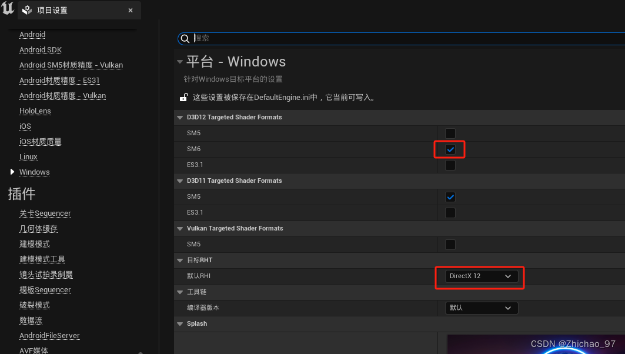Click the project settings gear icon in tab

[x=27, y=10]
